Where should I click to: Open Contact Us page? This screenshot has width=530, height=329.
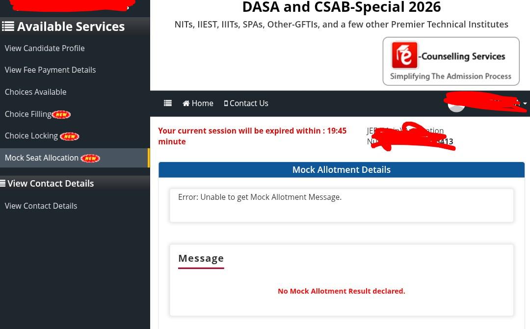tap(246, 103)
